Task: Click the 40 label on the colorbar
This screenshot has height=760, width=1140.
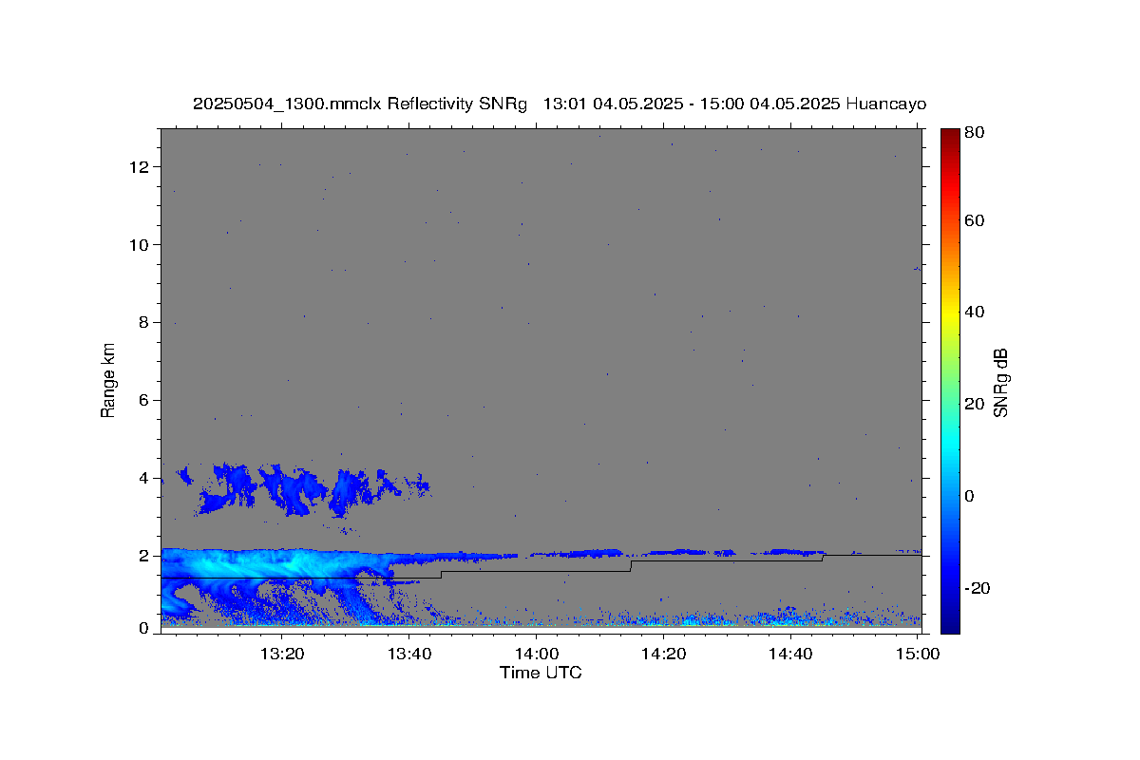Action: tap(975, 312)
